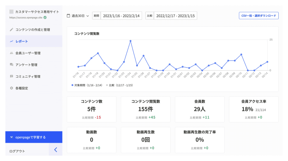
Task: Click the report line-chart icon
Action: click(x=11, y=41)
